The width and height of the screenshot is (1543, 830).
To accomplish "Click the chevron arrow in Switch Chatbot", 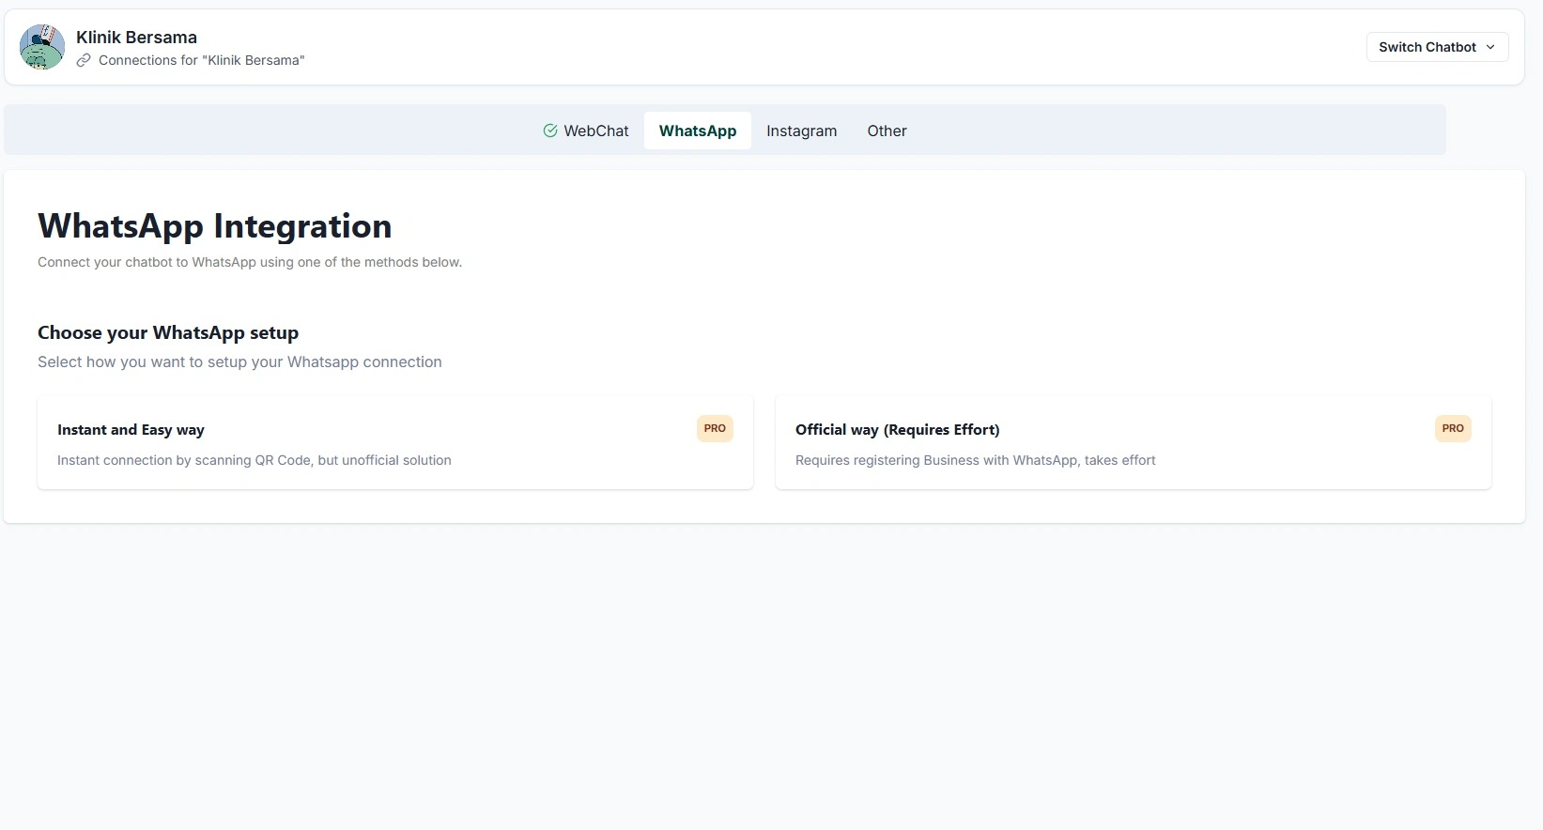I will [x=1490, y=47].
